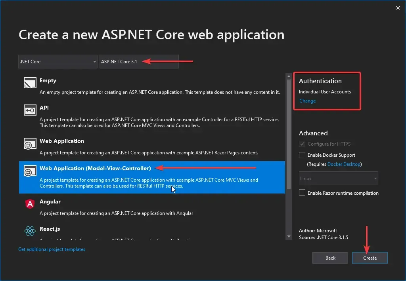The height and width of the screenshot is (281, 406).
Task: Open the Linux Docker OS dropdown
Action: pos(338,178)
